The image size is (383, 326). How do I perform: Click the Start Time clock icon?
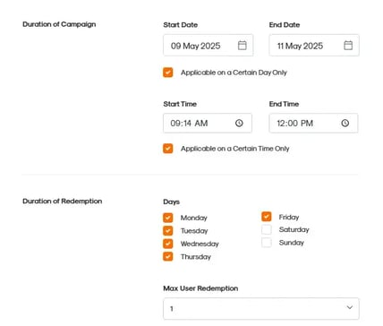(239, 123)
